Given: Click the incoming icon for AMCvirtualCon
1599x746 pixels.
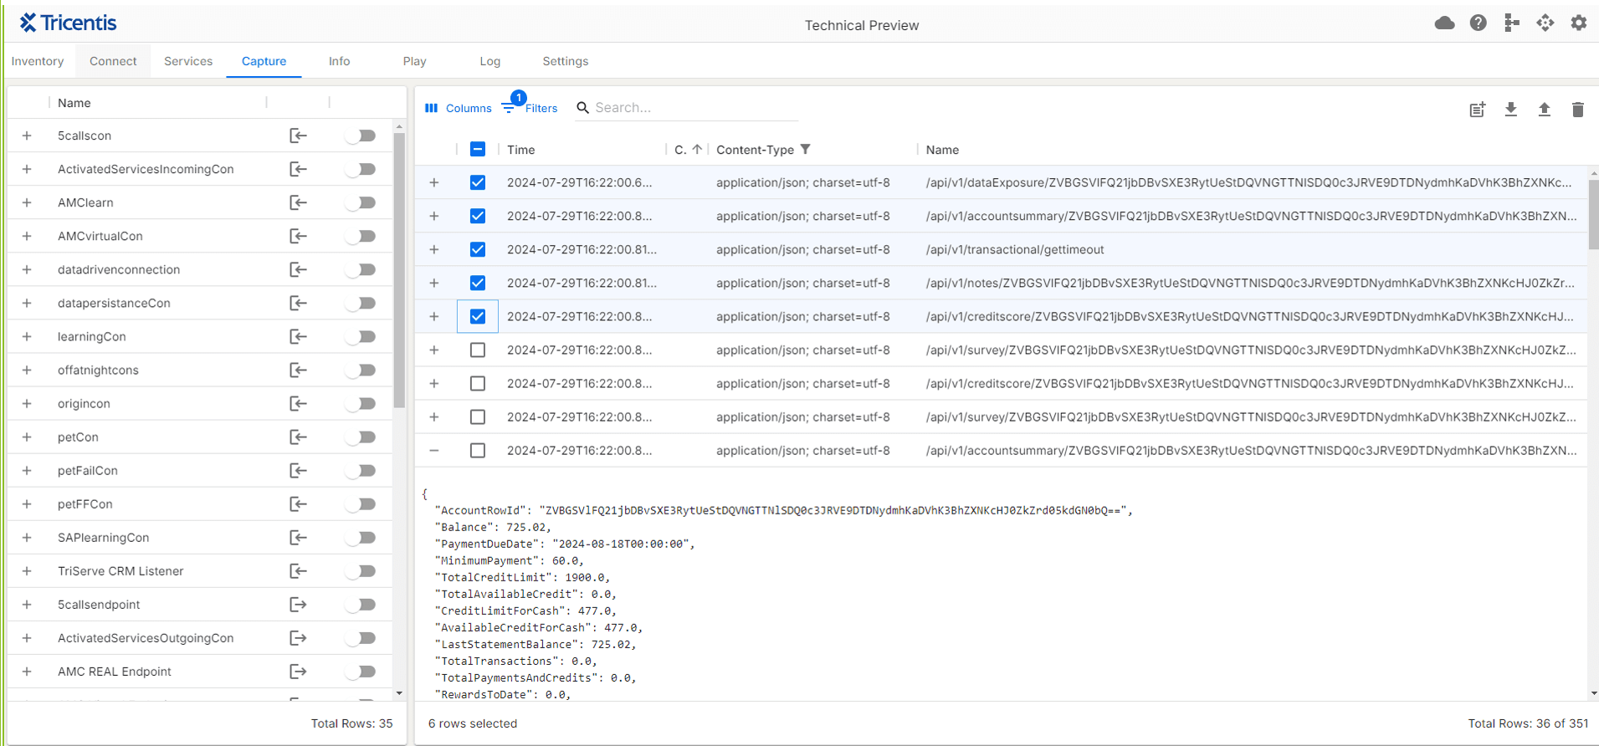Looking at the screenshot, I should tap(298, 236).
